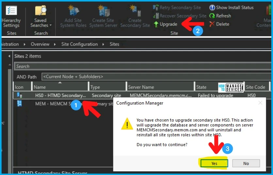Click the Add Site System Roles icon

click(73, 10)
